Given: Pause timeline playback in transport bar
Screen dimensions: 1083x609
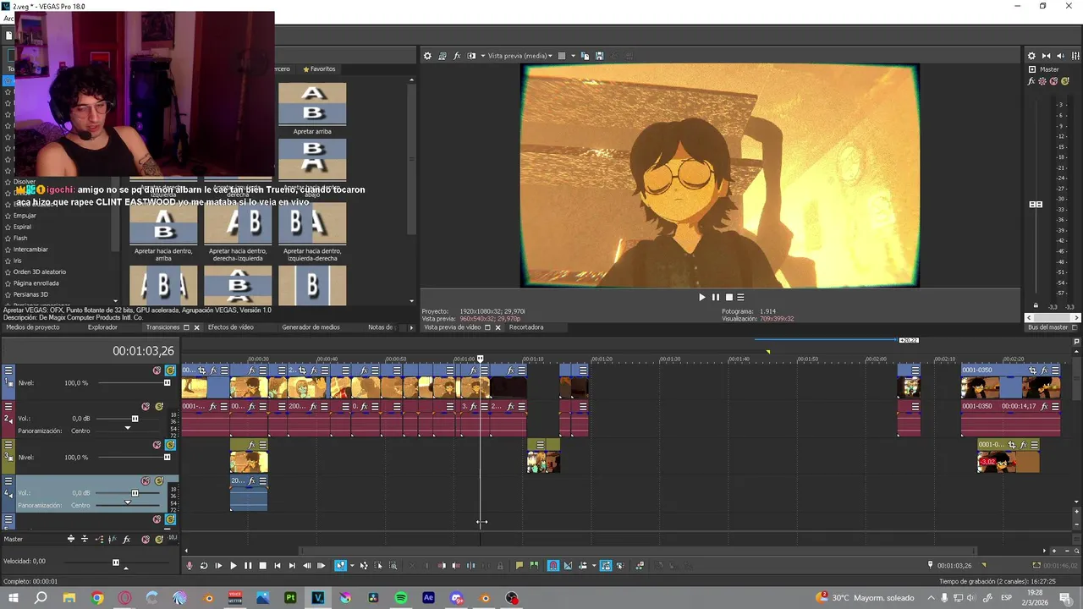Looking at the screenshot, I should coord(248,566).
